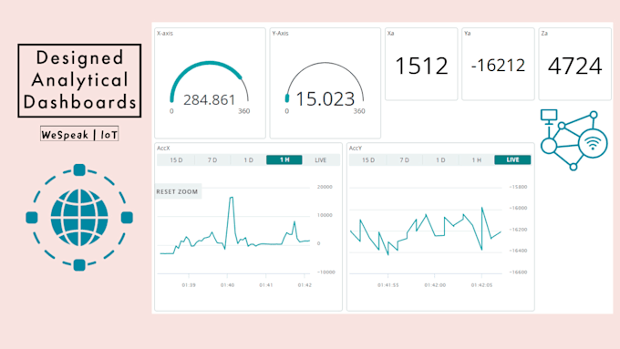Click the RESET ZOOM button
The width and height of the screenshot is (620, 349).
(178, 191)
